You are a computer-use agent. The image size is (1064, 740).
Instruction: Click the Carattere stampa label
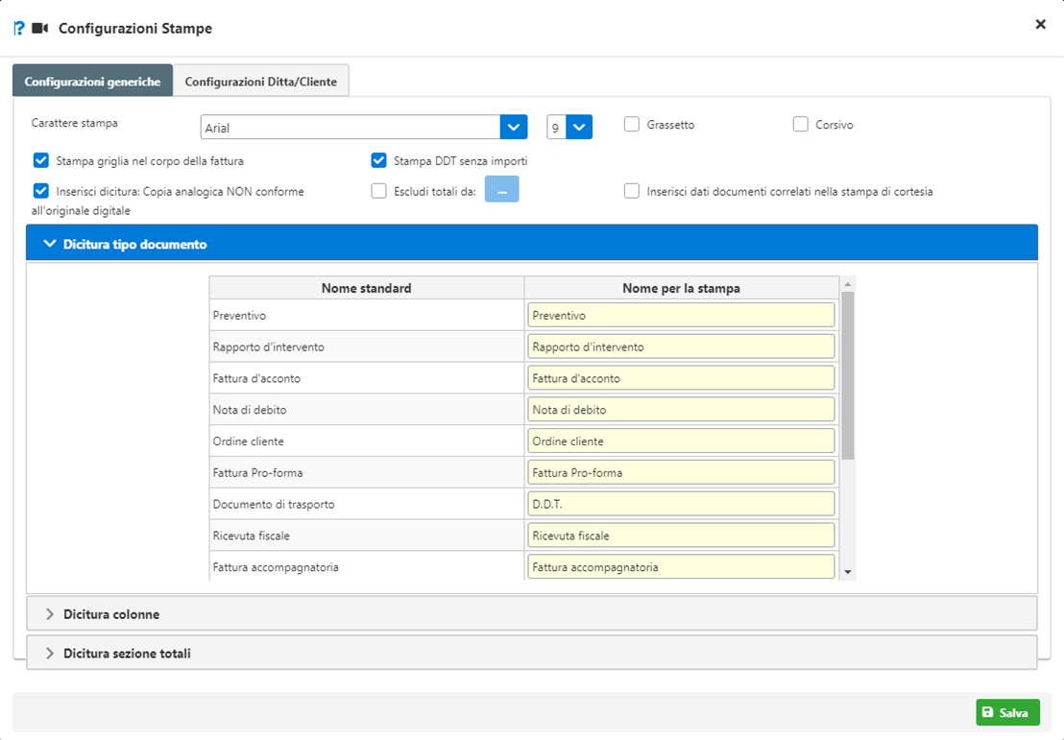(75, 123)
